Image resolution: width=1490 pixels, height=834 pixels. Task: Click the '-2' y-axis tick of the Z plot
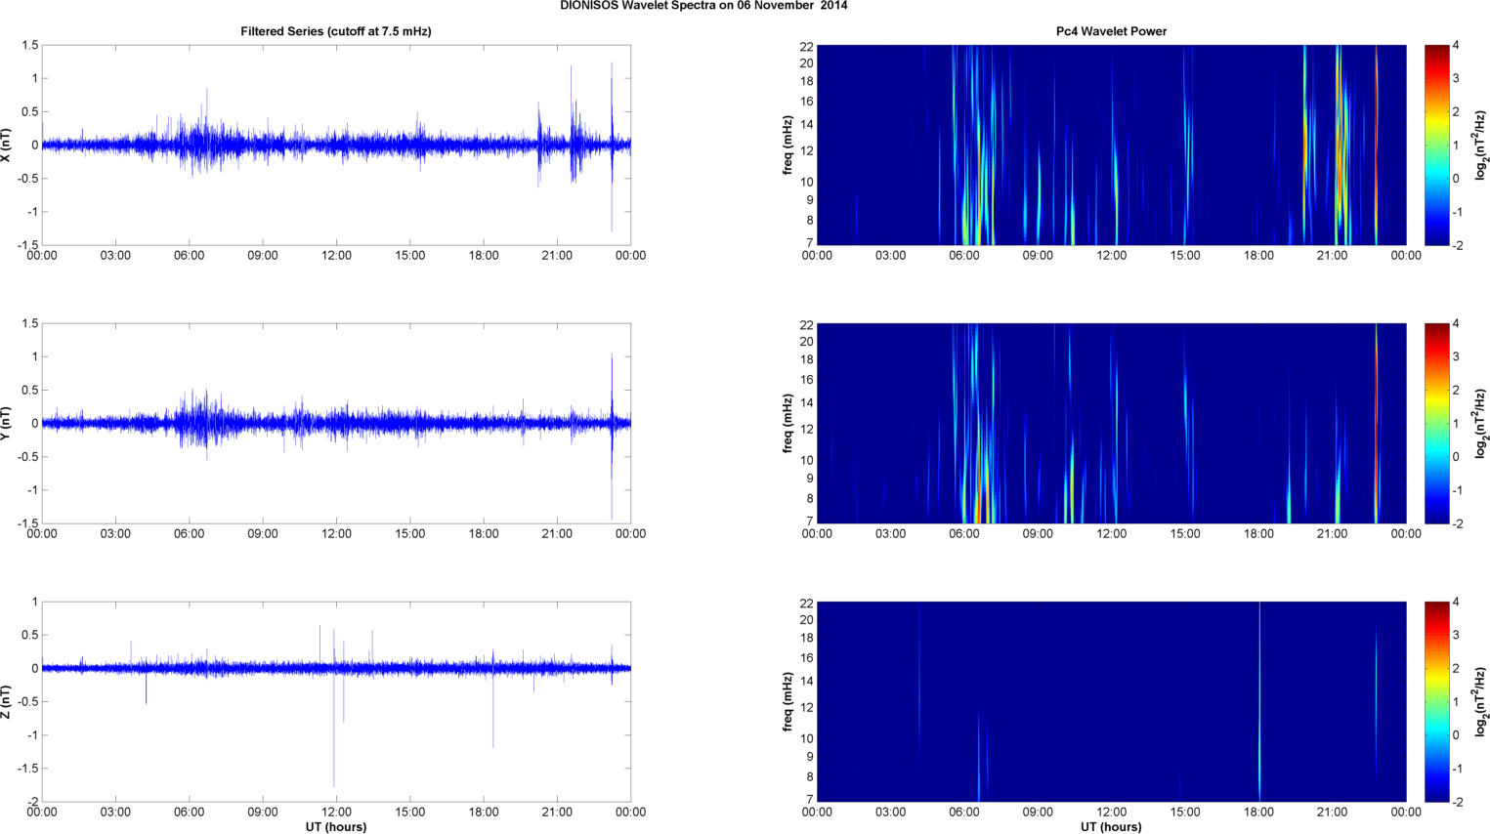coord(32,802)
